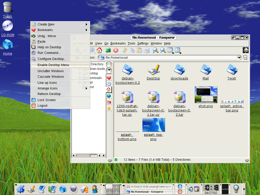Expand the Bookmarks submenu in context menu
The image size is (260, 195).
[x=60, y=30]
